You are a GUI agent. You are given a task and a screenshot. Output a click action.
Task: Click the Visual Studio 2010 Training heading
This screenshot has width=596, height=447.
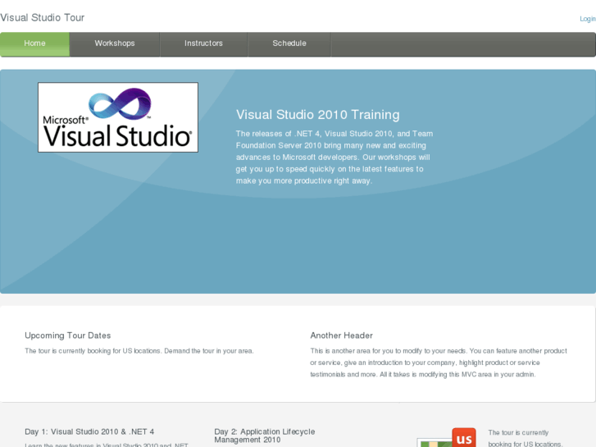pyautogui.click(x=318, y=115)
